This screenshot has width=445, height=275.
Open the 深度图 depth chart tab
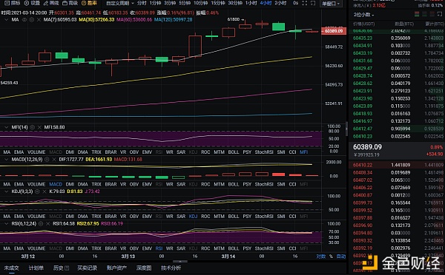[x=144, y=268]
